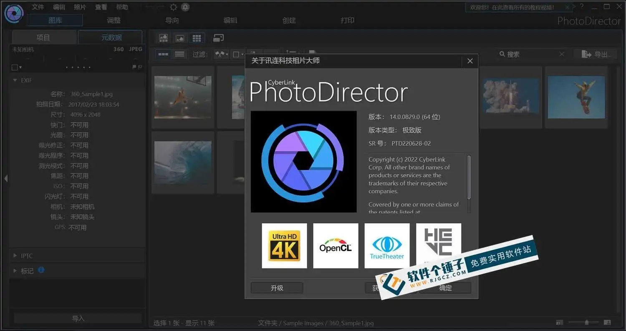Click the notification bell icon at the top
Viewport: 626px width, 331px height.
coord(185,7)
